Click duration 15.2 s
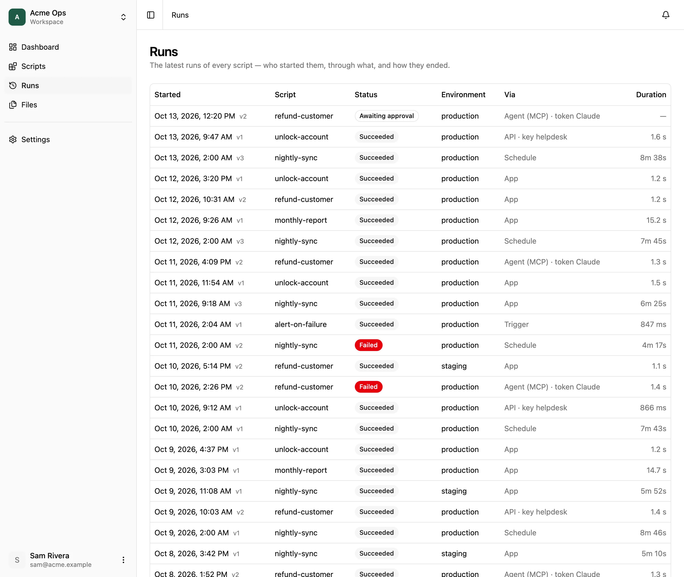This screenshot has width=684, height=577. point(656,220)
